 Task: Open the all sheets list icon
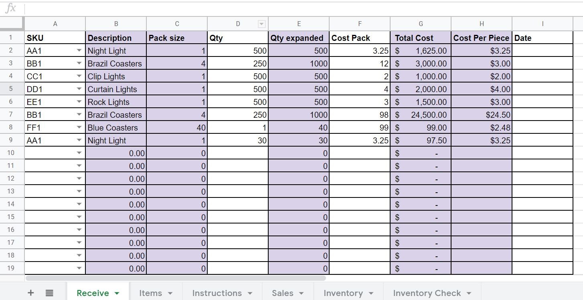[49, 293]
